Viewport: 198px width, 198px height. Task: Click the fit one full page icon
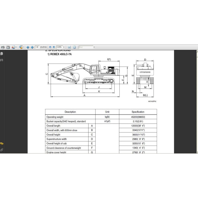pyautogui.click(x=74, y=47)
